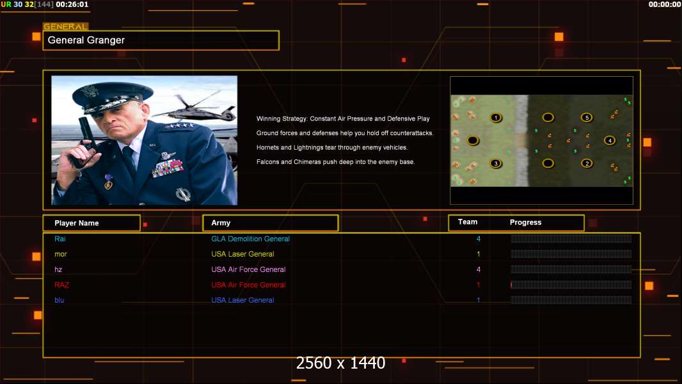This screenshot has width=682, height=384.
Task: Click mor's USA Laser General army
Action: [x=242, y=254]
